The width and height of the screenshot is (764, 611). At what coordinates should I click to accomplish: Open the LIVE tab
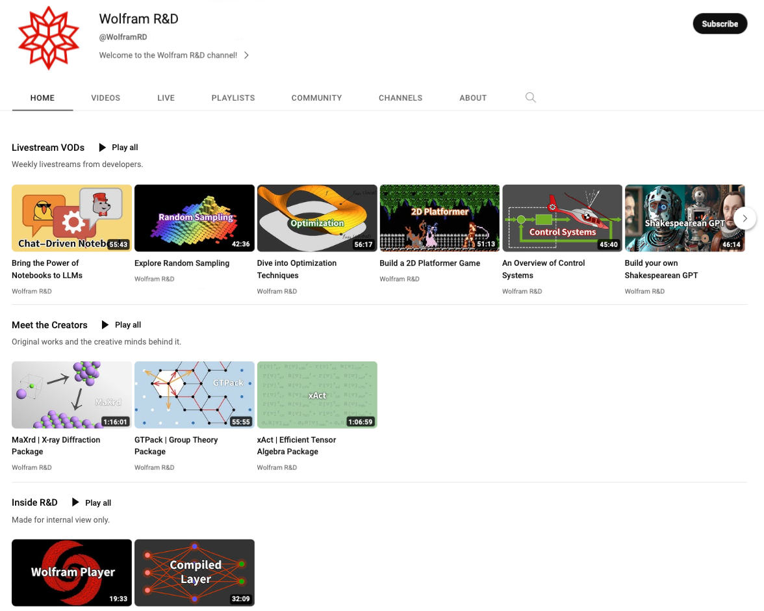tap(166, 98)
